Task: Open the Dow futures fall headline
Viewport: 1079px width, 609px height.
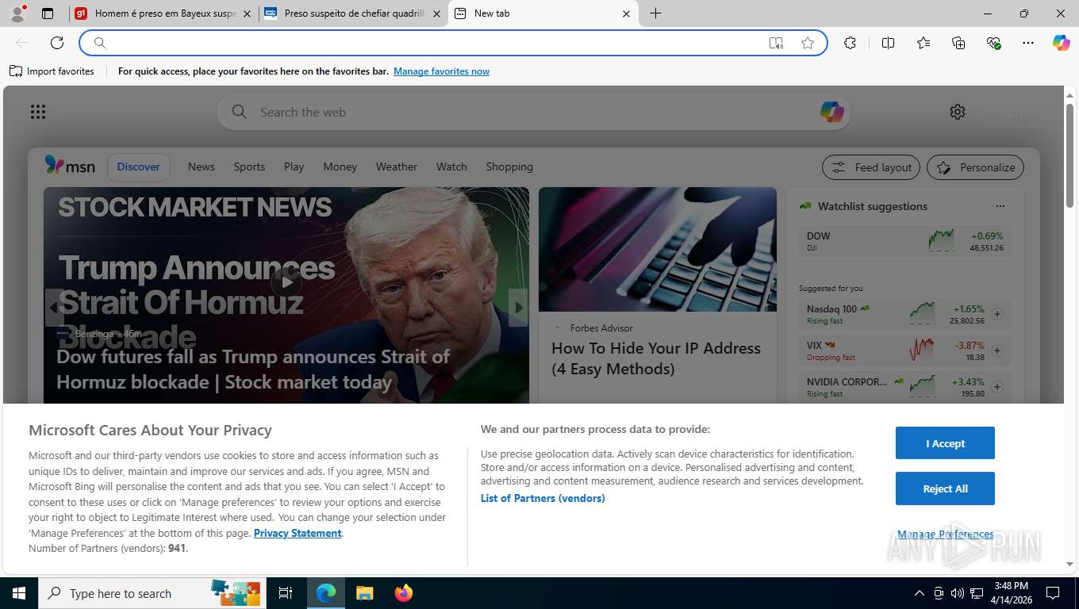Action: pos(253,370)
